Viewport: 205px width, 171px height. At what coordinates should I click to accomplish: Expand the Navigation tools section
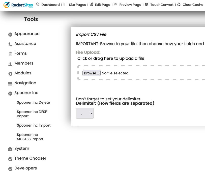(x=25, y=83)
